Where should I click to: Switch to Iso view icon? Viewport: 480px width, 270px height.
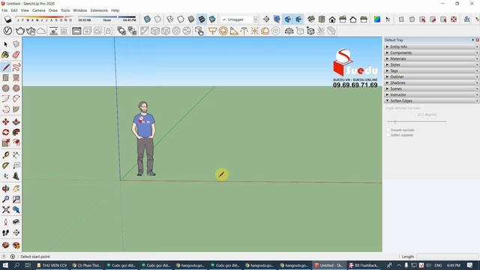311,19
